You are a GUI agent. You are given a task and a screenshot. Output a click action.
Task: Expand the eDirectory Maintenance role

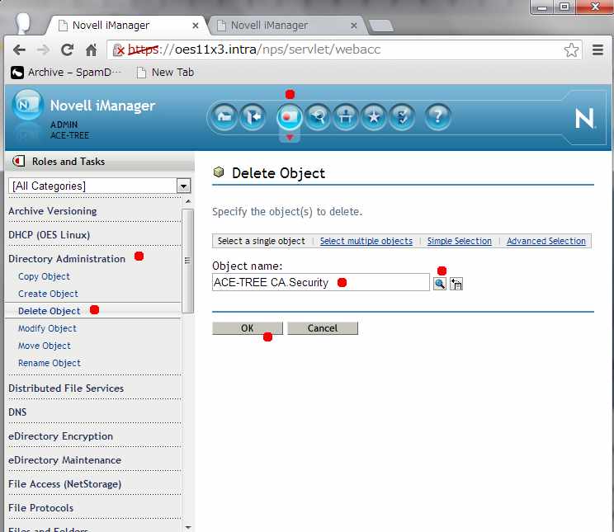coord(64,460)
